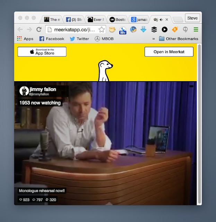The height and width of the screenshot is (222, 216).
Task: Open the orange Amazon tag extension
Action: pos(175,29)
